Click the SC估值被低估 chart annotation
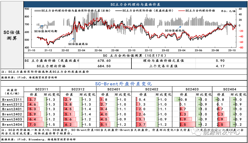Screen dimensions: 248x143 pyautogui.click(x=175, y=31)
